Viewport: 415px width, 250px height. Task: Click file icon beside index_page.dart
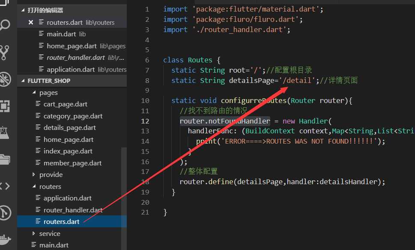click(x=38, y=151)
